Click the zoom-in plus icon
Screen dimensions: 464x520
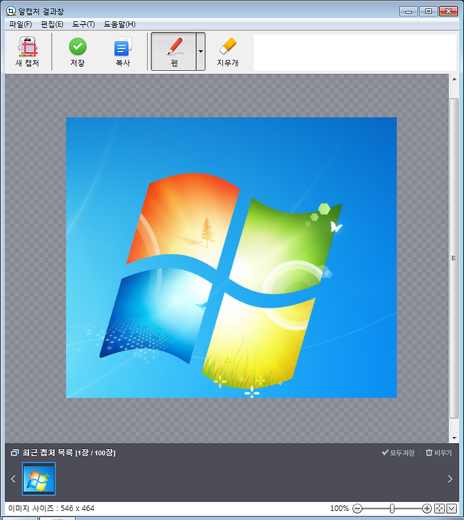pyautogui.click(x=427, y=508)
